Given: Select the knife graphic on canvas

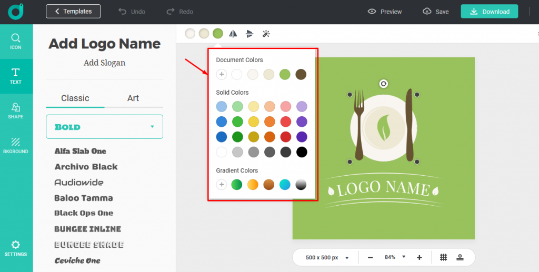Looking at the screenshot, I should click(x=409, y=125).
